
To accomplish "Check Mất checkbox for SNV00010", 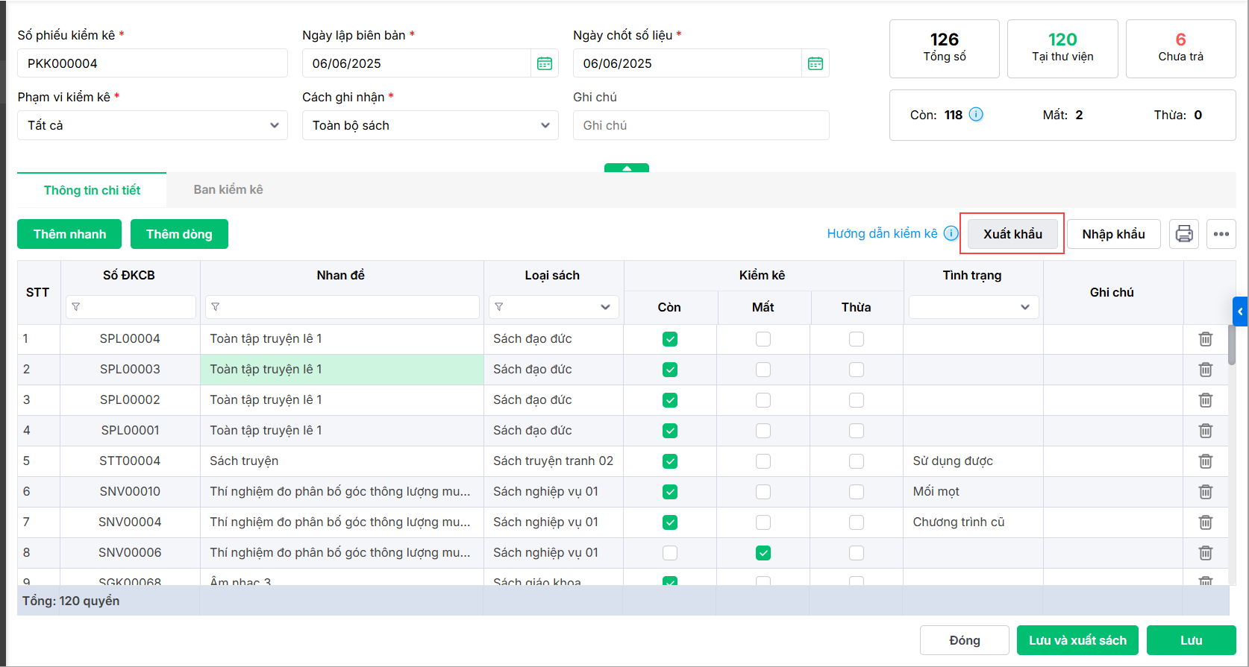I will click(x=763, y=492).
